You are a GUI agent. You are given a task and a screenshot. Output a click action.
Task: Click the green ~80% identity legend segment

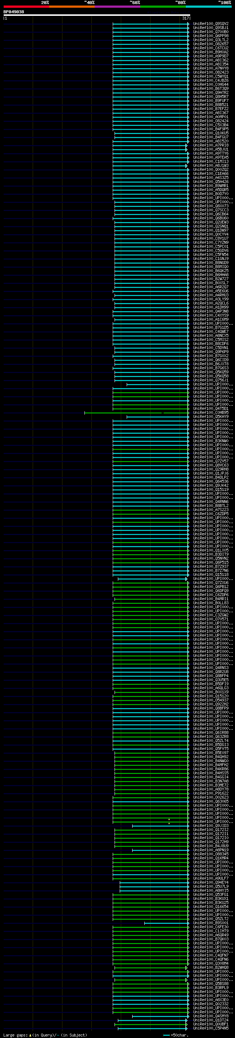pos(163,7)
